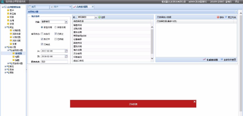Collapse the 合同统计图 panel with top-right arrow
Screen dimensions: 243x116
pos(236,12)
